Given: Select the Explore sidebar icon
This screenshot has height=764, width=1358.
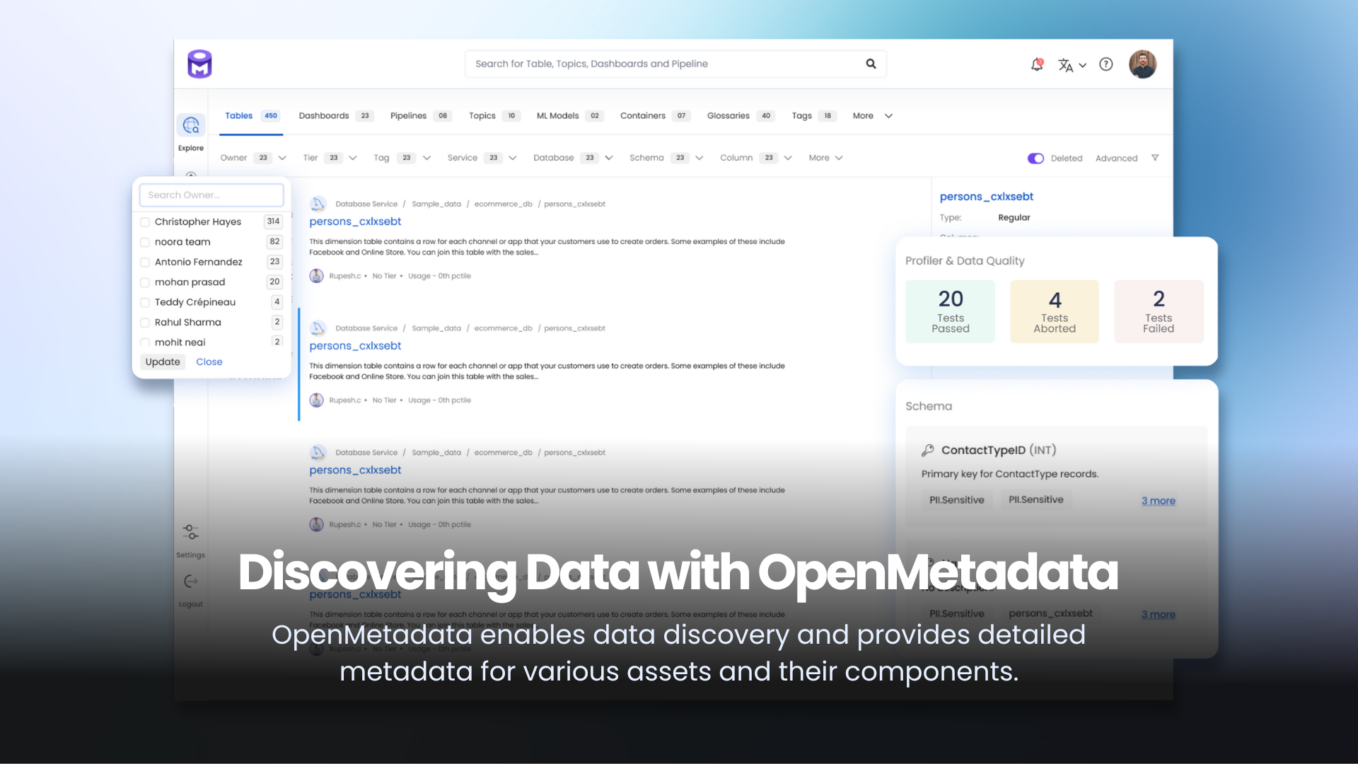Looking at the screenshot, I should tap(190, 125).
